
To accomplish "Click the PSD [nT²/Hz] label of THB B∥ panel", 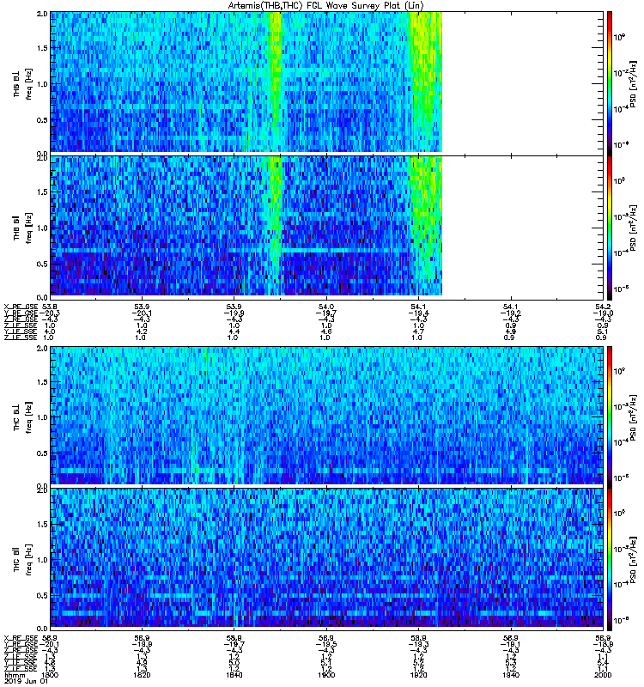I will 633,228.
